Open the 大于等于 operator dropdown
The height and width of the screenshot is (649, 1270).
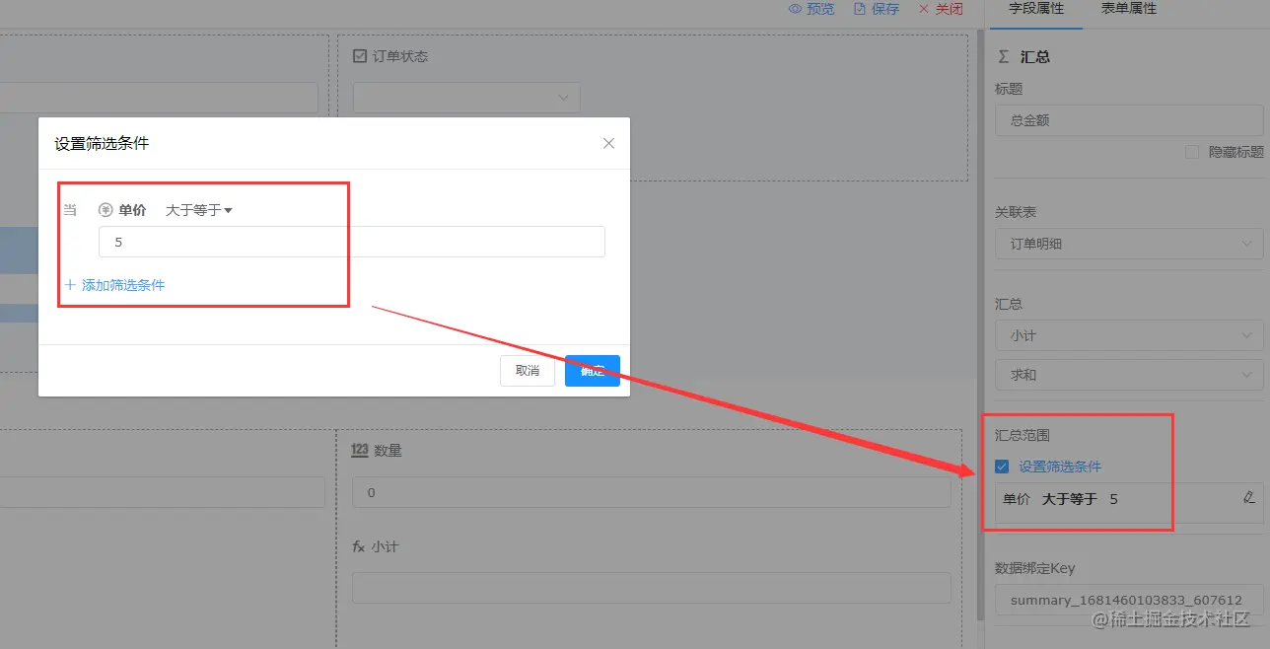(x=198, y=210)
